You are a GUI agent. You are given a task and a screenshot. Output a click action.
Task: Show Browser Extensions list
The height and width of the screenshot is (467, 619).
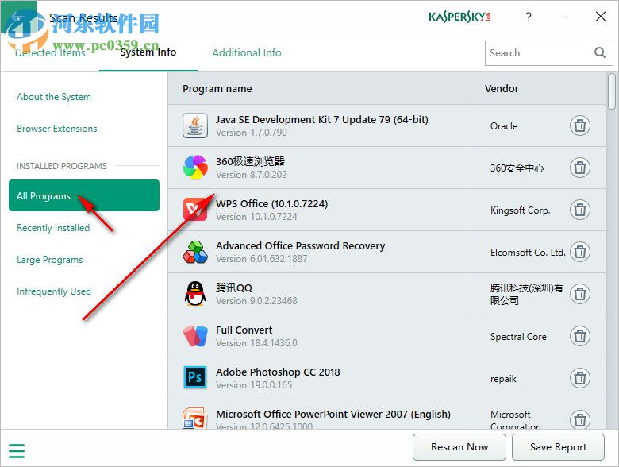click(57, 129)
